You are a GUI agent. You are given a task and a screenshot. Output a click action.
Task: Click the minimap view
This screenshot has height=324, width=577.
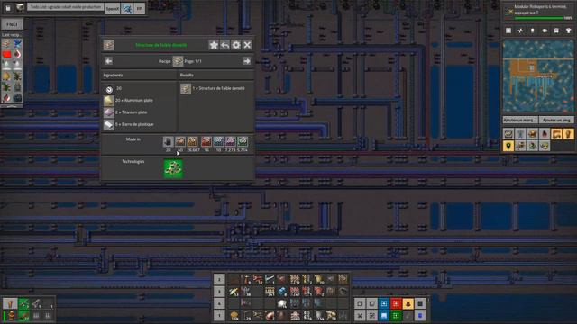tap(538, 76)
